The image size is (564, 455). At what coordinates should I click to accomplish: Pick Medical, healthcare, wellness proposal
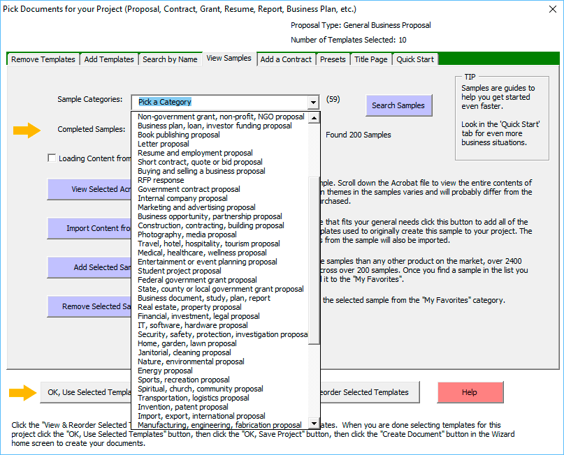click(220, 253)
